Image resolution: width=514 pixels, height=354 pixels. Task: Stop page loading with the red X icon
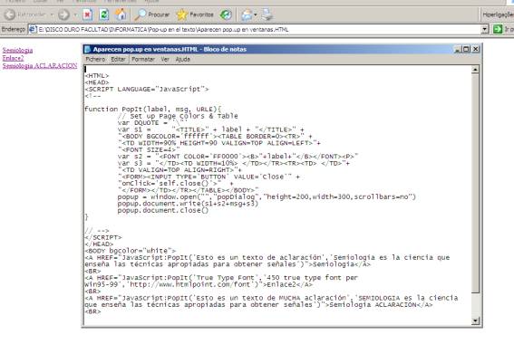click(87, 14)
